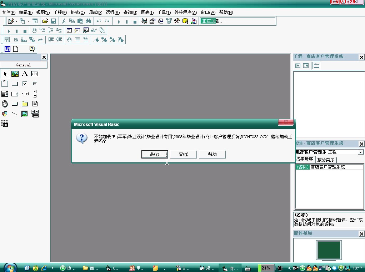Open the 热... taskbar window button
The image size is (365, 272).
68,268
